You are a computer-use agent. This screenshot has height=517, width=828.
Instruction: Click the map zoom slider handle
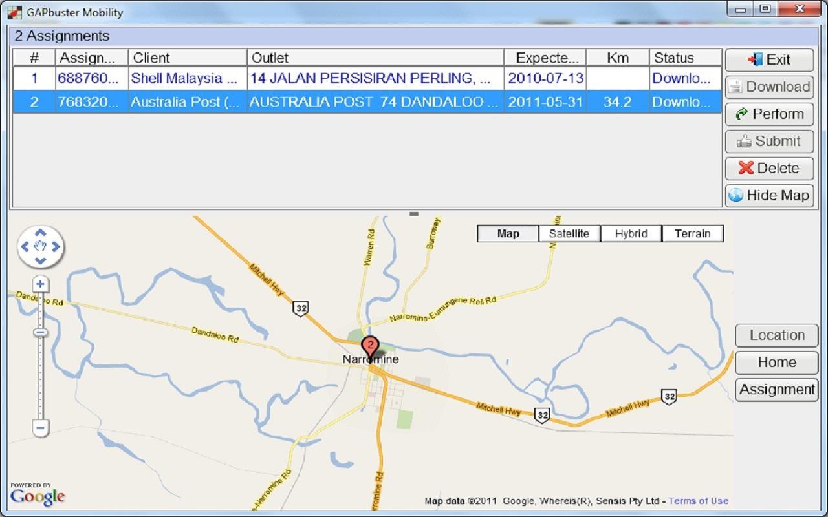(40, 332)
